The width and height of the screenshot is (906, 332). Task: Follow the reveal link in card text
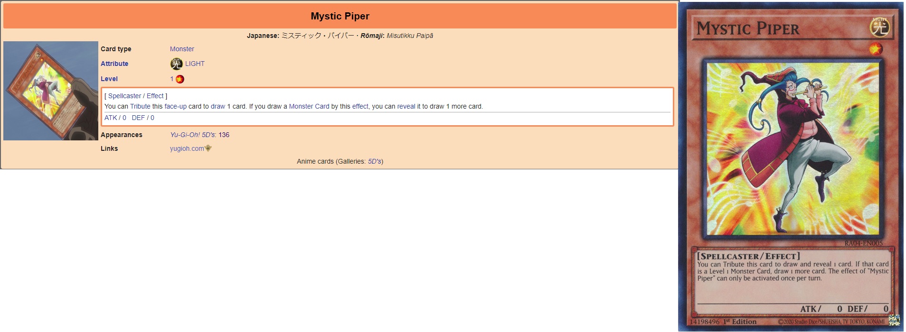click(406, 106)
